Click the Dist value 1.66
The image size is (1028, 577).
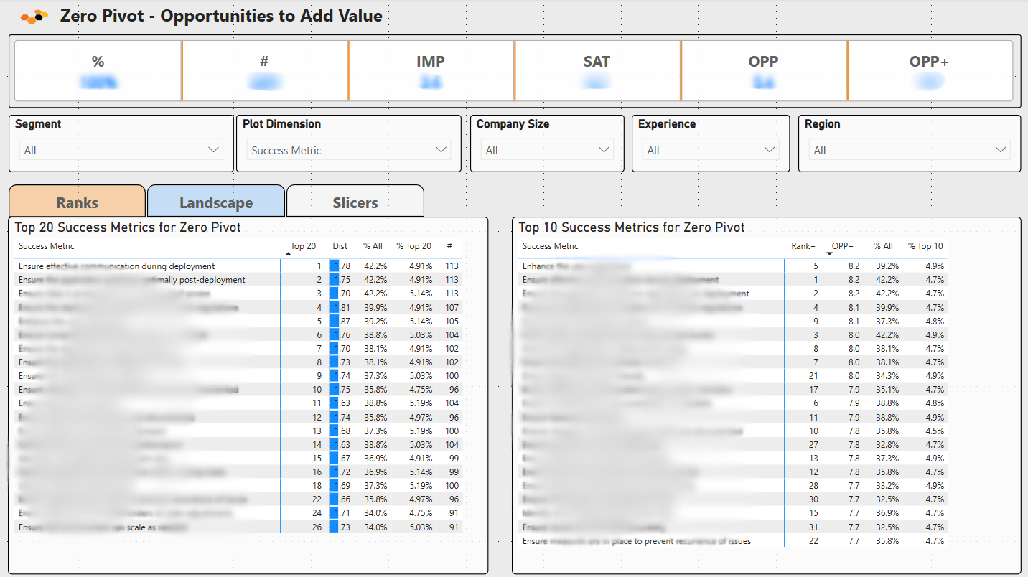tap(342, 499)
